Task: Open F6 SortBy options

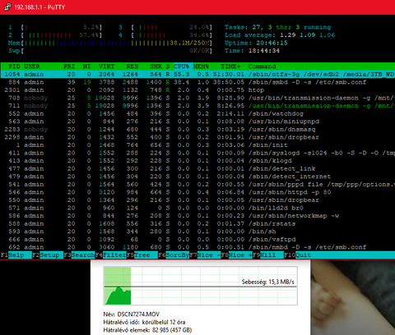Action: [x=174, y=255]
